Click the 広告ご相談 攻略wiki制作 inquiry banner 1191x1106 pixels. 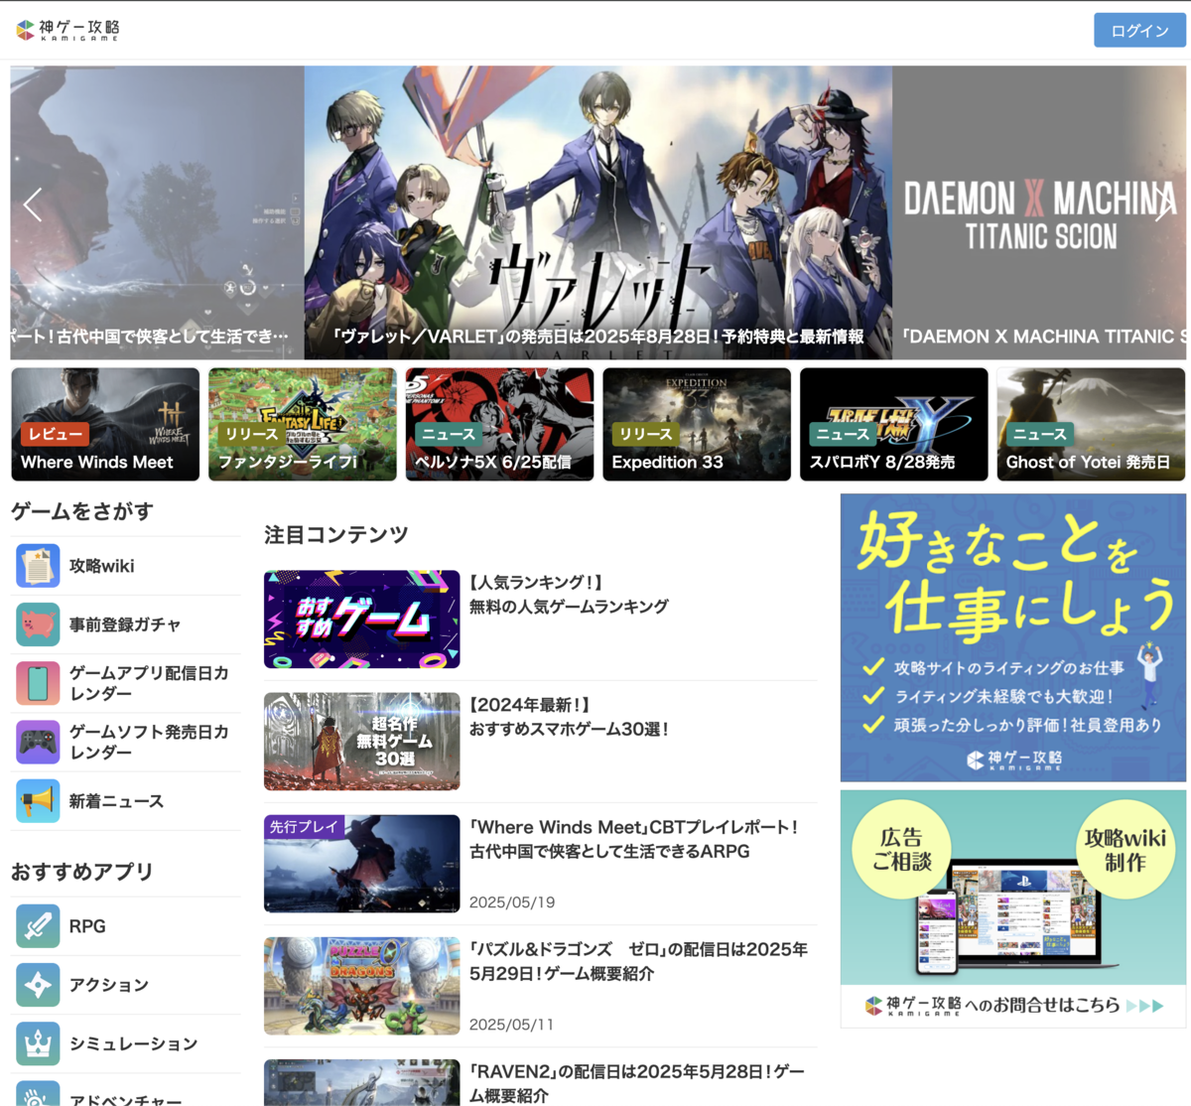pos(1013,907)
